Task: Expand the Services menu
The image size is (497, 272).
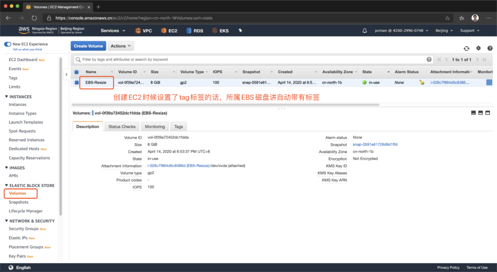Action: click(113, 30)
